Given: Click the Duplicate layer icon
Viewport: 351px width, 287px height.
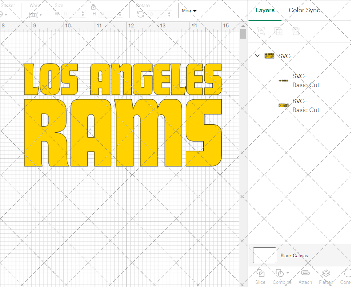Looking at the screenshot, I should tap(278, 31).
